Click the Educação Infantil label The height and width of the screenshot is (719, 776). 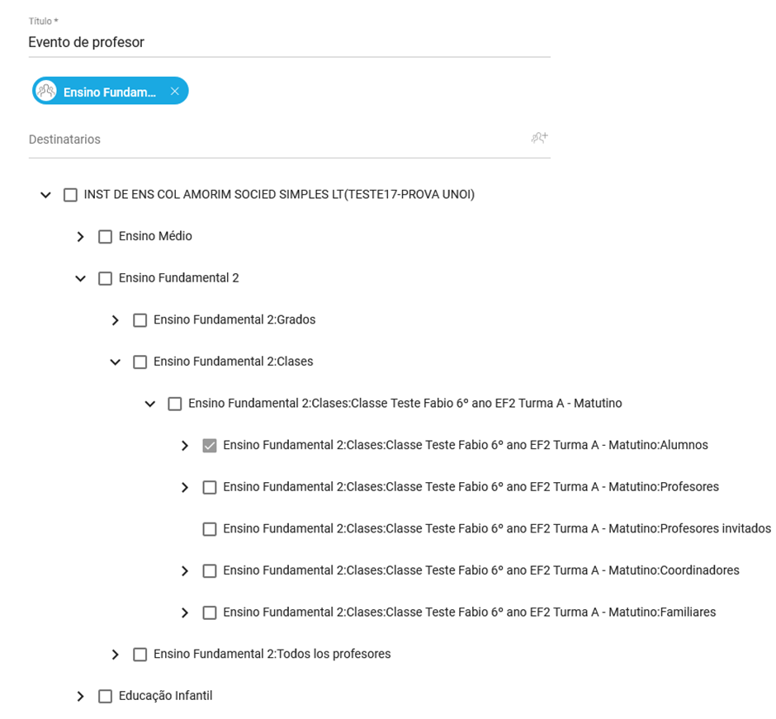pyautogui.click(x=165, y=696)
